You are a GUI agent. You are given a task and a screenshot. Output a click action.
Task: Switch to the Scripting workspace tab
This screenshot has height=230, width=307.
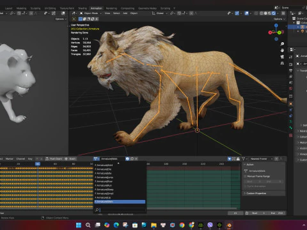click(x=165, y=8)
